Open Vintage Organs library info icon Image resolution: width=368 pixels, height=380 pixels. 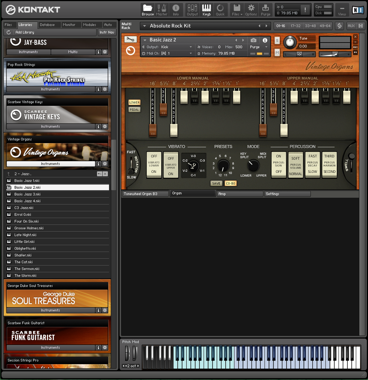(x=98, y=164)
